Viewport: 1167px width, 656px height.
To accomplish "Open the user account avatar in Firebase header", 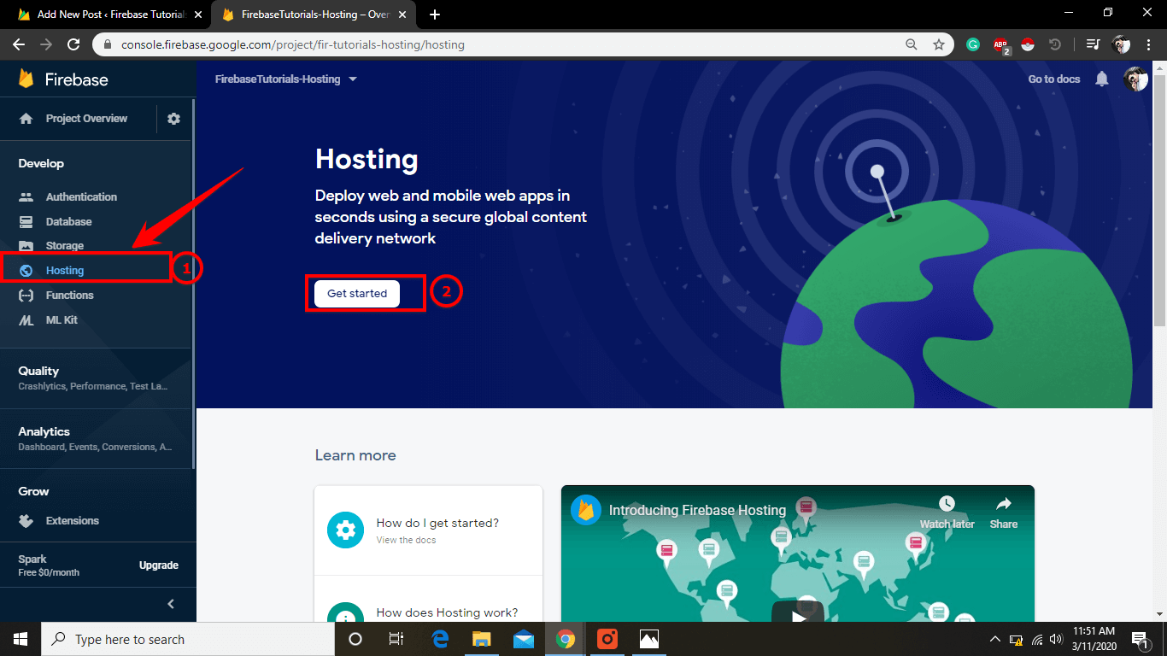I will [1135, 79].
